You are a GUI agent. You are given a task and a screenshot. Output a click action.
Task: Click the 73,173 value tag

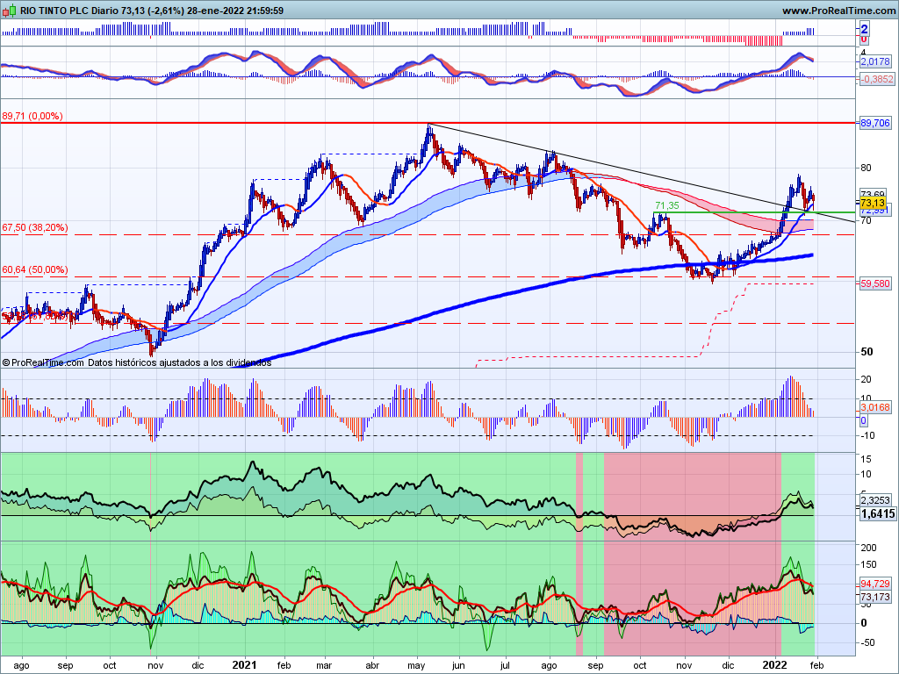(875, 597)
